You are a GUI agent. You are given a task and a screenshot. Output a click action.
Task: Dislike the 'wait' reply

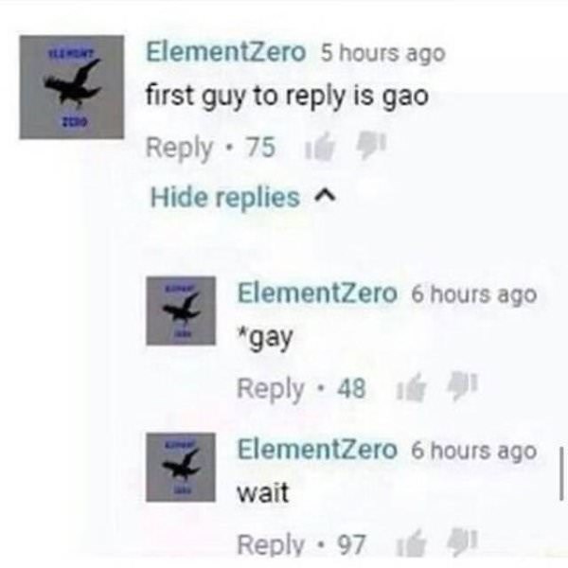pyautogui.click(x=463, y=542)
